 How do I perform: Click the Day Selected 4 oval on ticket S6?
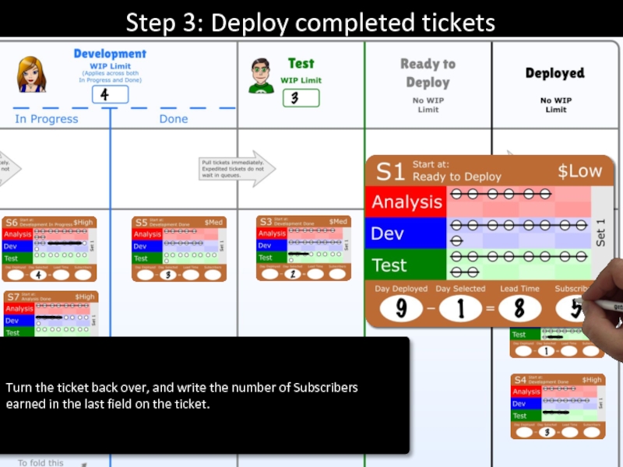pyautogui.click(x=38, y=275)
